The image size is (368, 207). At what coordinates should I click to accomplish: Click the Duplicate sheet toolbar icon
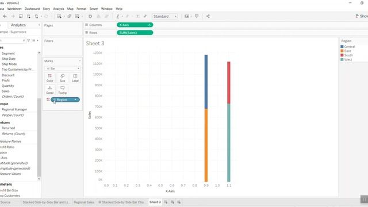click(69, 16)
